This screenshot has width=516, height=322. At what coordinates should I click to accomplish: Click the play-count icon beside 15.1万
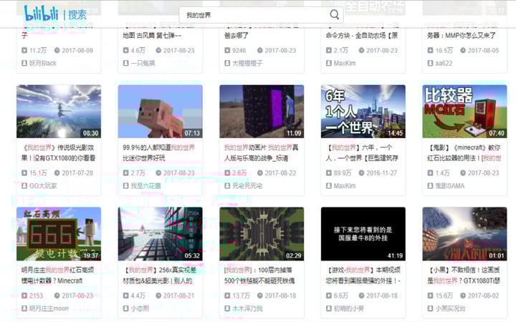point(24,173)
